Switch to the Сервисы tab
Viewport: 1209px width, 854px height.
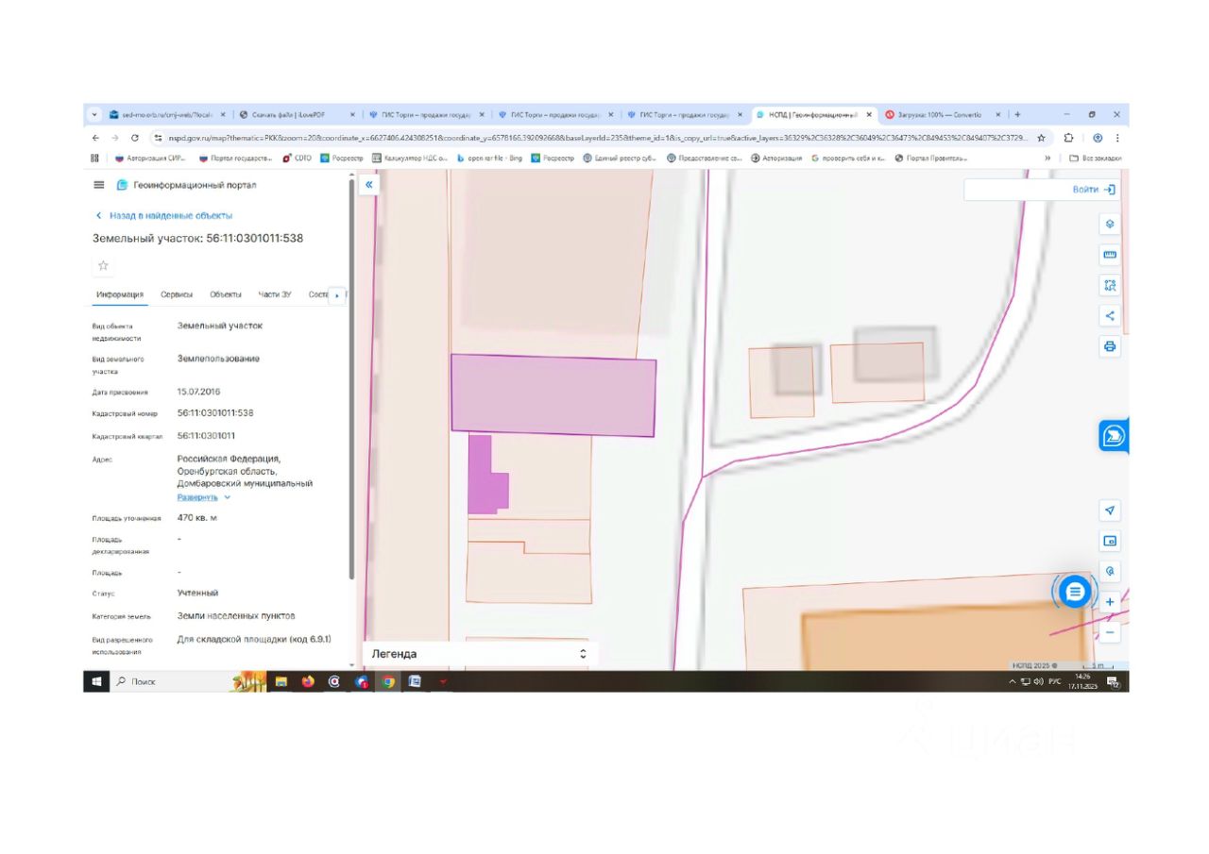177,294
